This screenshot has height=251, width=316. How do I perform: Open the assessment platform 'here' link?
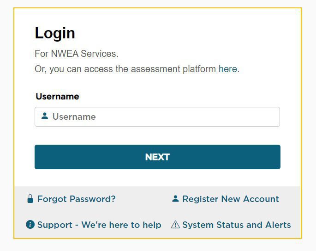click(x=227, y=69)
